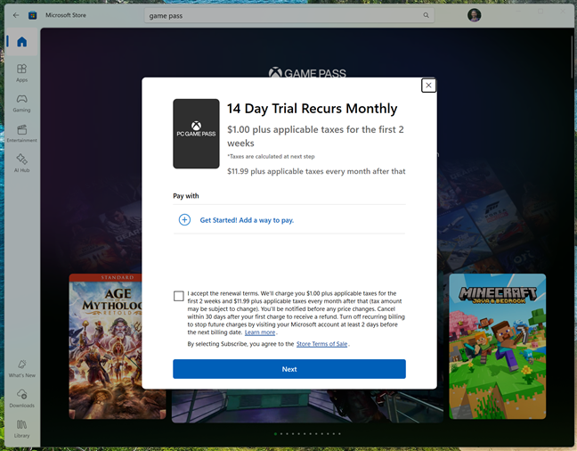Viewport: 577px width, 451px height.
Task: Click "Taxes are calculated at next step" note
Action: (x=271, y=157)
